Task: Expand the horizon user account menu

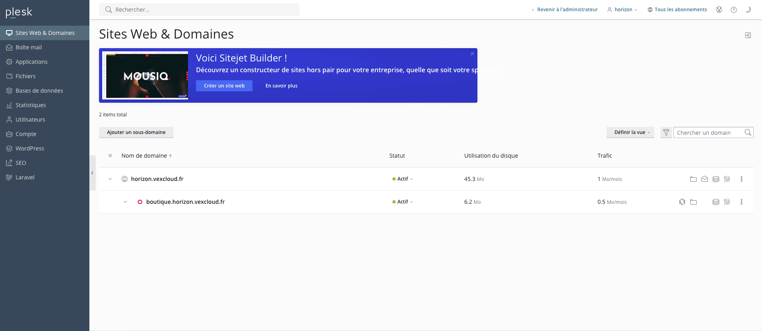Action: click(x=623, y=10)
